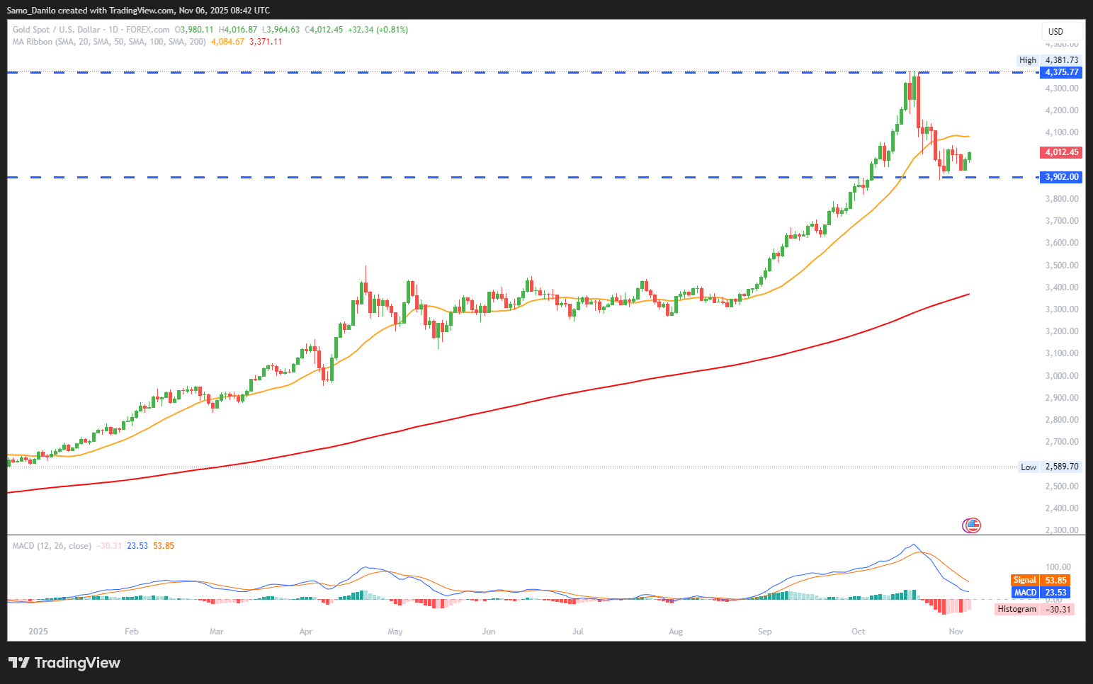
Task: Click the blue MACD value label
Action: [1041, 593]
